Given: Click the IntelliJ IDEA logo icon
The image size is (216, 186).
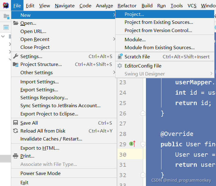Looking at the screenshot, I should pyautogui.click(x=6, y=5).
